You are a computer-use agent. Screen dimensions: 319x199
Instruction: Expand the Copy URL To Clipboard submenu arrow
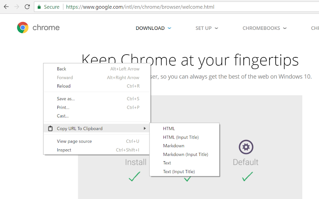(145, 128)
